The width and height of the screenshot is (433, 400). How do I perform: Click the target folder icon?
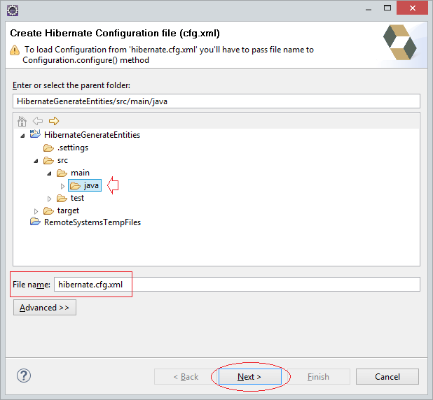pos(48,211)
